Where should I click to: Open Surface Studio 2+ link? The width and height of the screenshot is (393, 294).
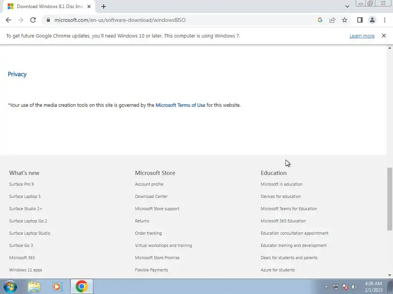click(x=26, y=209)
